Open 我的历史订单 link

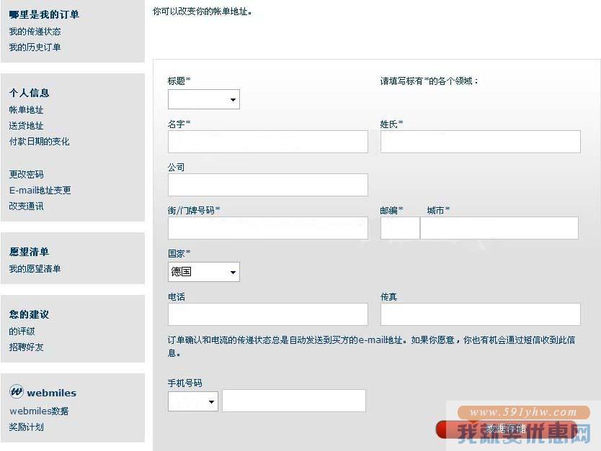[35, 47]
